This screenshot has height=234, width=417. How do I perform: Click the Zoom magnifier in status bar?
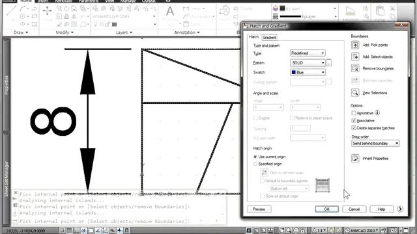[x=289, y=231]
